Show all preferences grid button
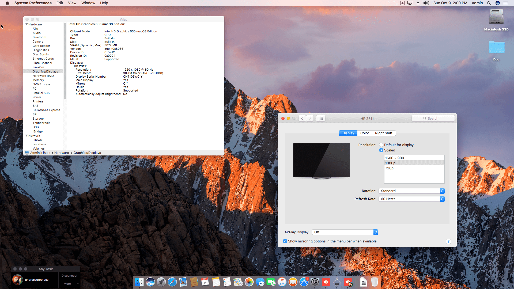This screenshot has width=514, height=289. pyautogui.click(x=321, y=118)
